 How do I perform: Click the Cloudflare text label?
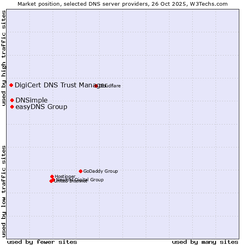pos(110,86)
